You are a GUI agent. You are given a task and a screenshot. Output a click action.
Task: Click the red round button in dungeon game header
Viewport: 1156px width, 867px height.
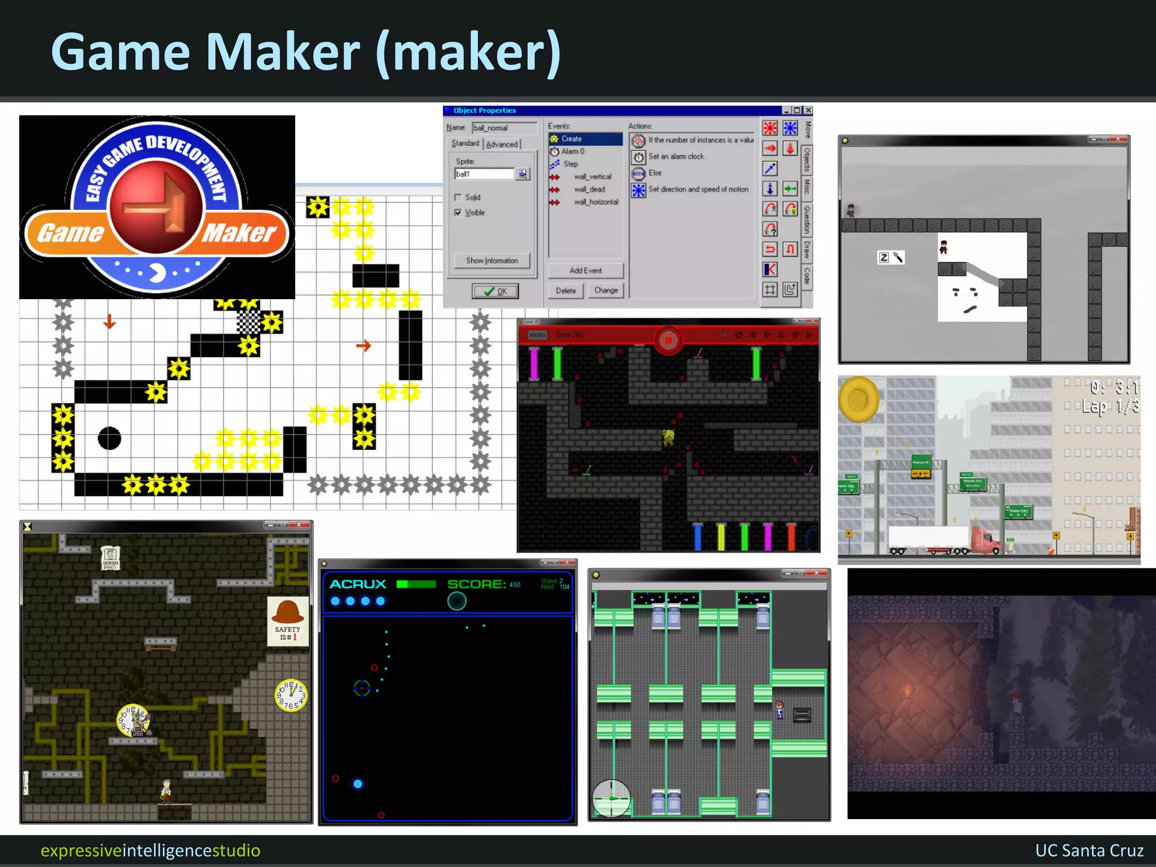coord(668,340)
